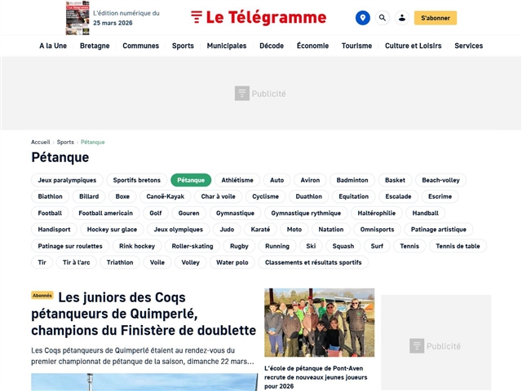Select the Equitation tag
Screen dimensions: 522x391
coord(353,196)
